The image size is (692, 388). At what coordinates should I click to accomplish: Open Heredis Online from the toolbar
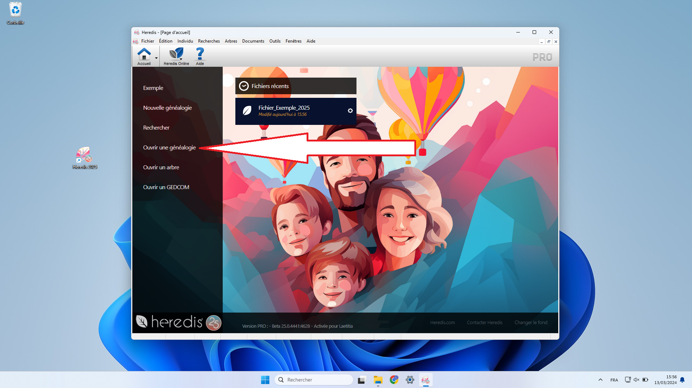click(x=176, y=55)
